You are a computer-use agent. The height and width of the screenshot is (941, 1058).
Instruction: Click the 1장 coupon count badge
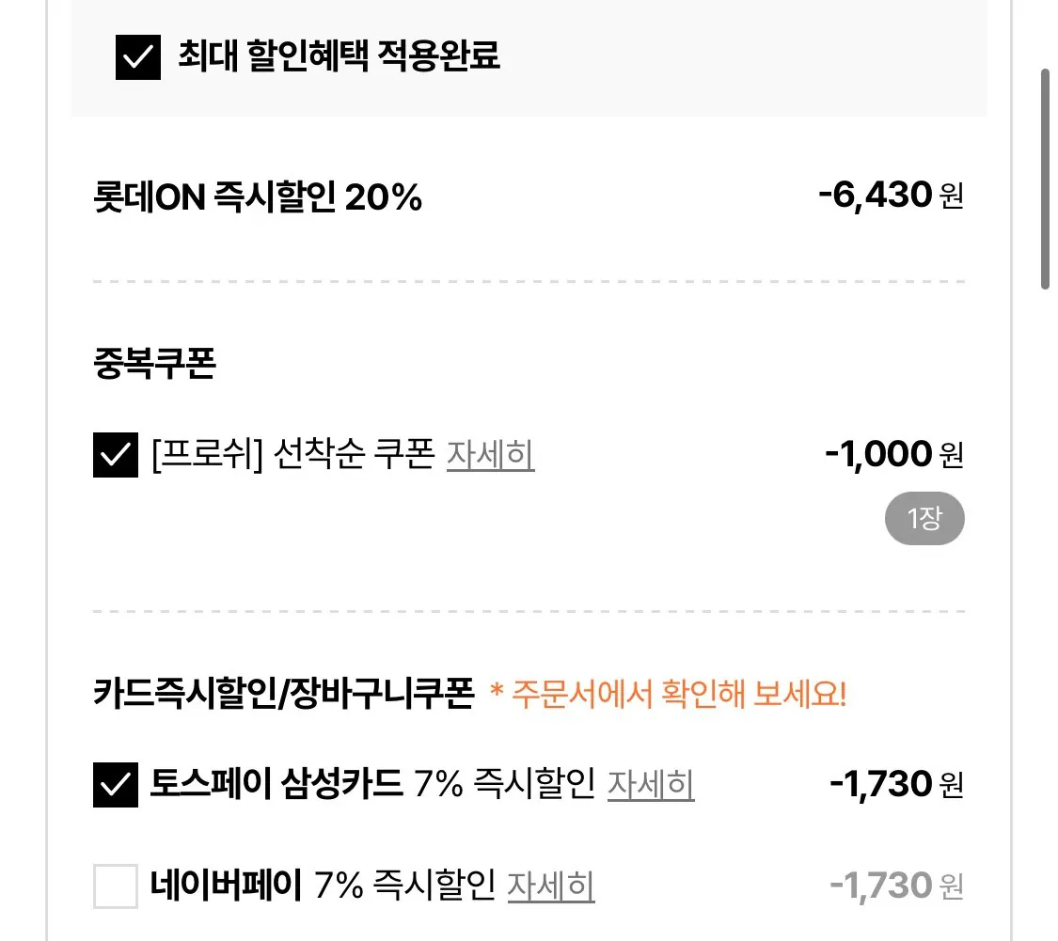point(924,519)
